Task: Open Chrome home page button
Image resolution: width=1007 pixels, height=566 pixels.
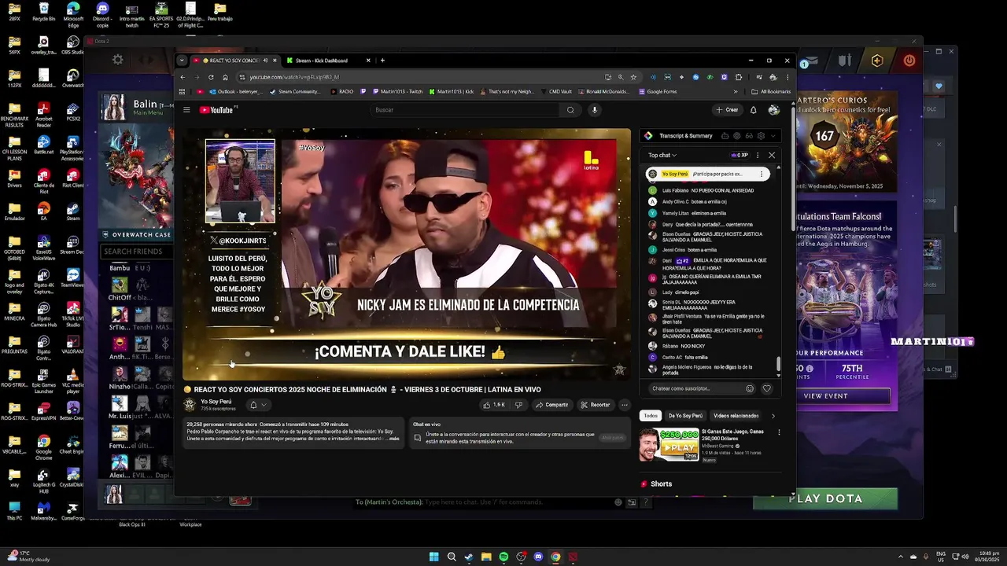Action: point(225,77)
